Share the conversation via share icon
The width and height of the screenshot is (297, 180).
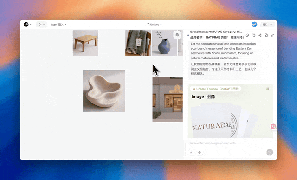coord(260,35)
